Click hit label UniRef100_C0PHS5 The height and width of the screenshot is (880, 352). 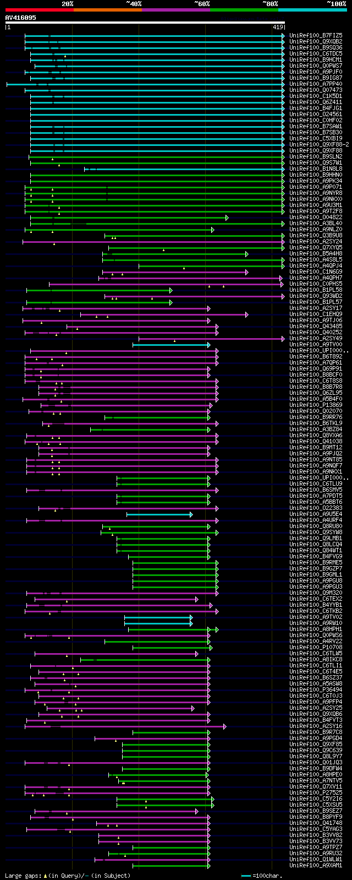click(316, 284)
